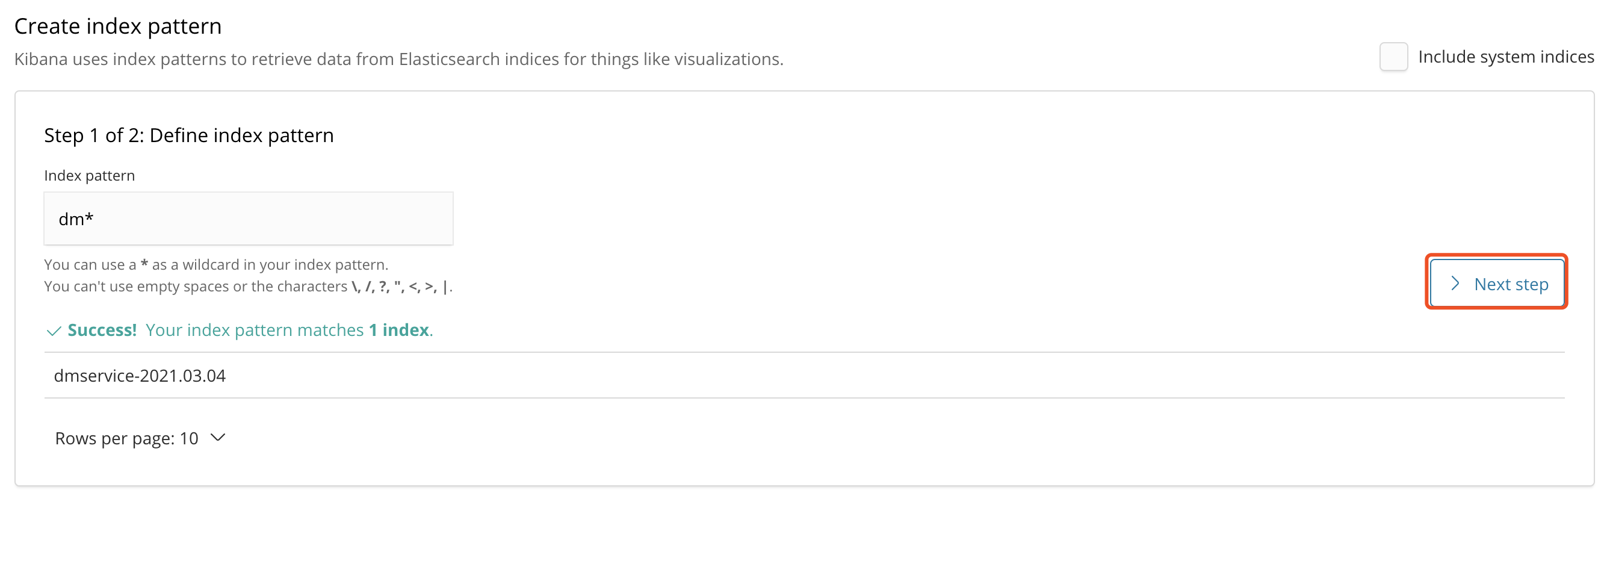Click the 'dm*' text inside the input
This screenshot has width=1607, height=584.
pyautogui.click(x=75, y=219)
